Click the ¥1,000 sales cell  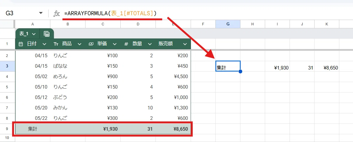[173, 98]
